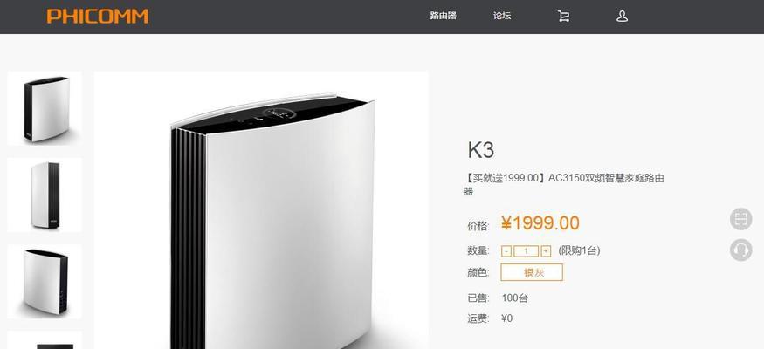The width and height of the screenshot is (764, 349).
Task: Open the customer service headset icon
Action: [740, 250]
